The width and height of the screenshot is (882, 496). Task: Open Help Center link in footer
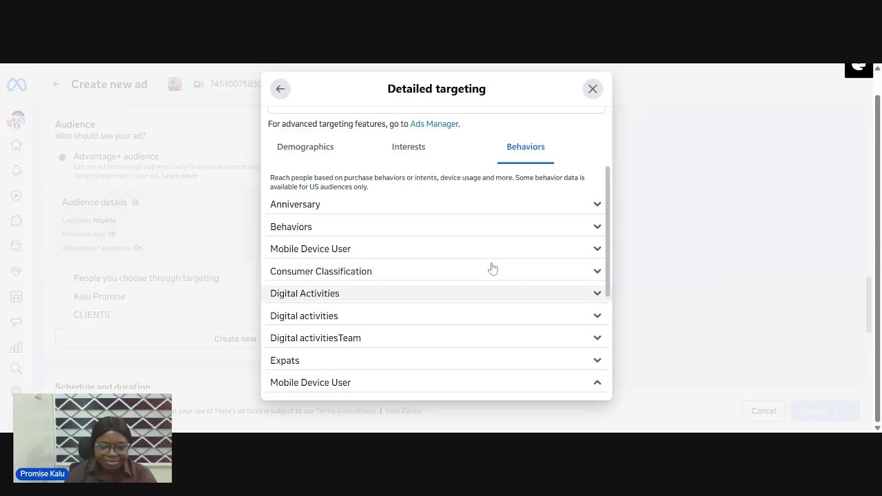point(404,411)
